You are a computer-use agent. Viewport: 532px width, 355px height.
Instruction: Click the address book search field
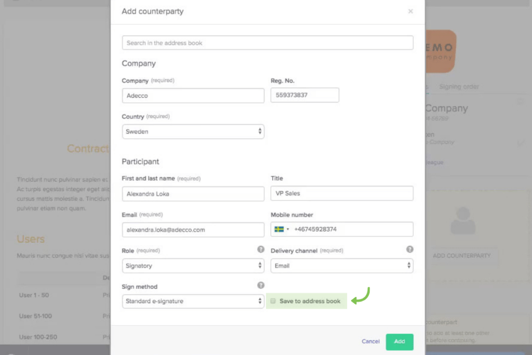[x=268, y=43]
